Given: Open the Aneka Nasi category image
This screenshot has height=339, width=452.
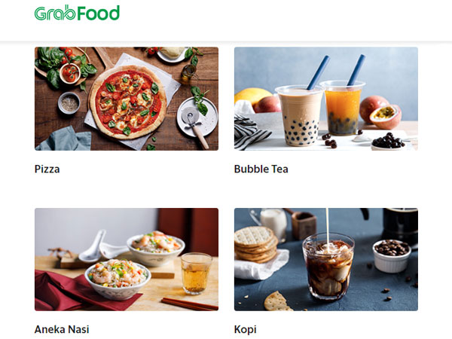Looking at the screenshot, I should coord(127,259).
